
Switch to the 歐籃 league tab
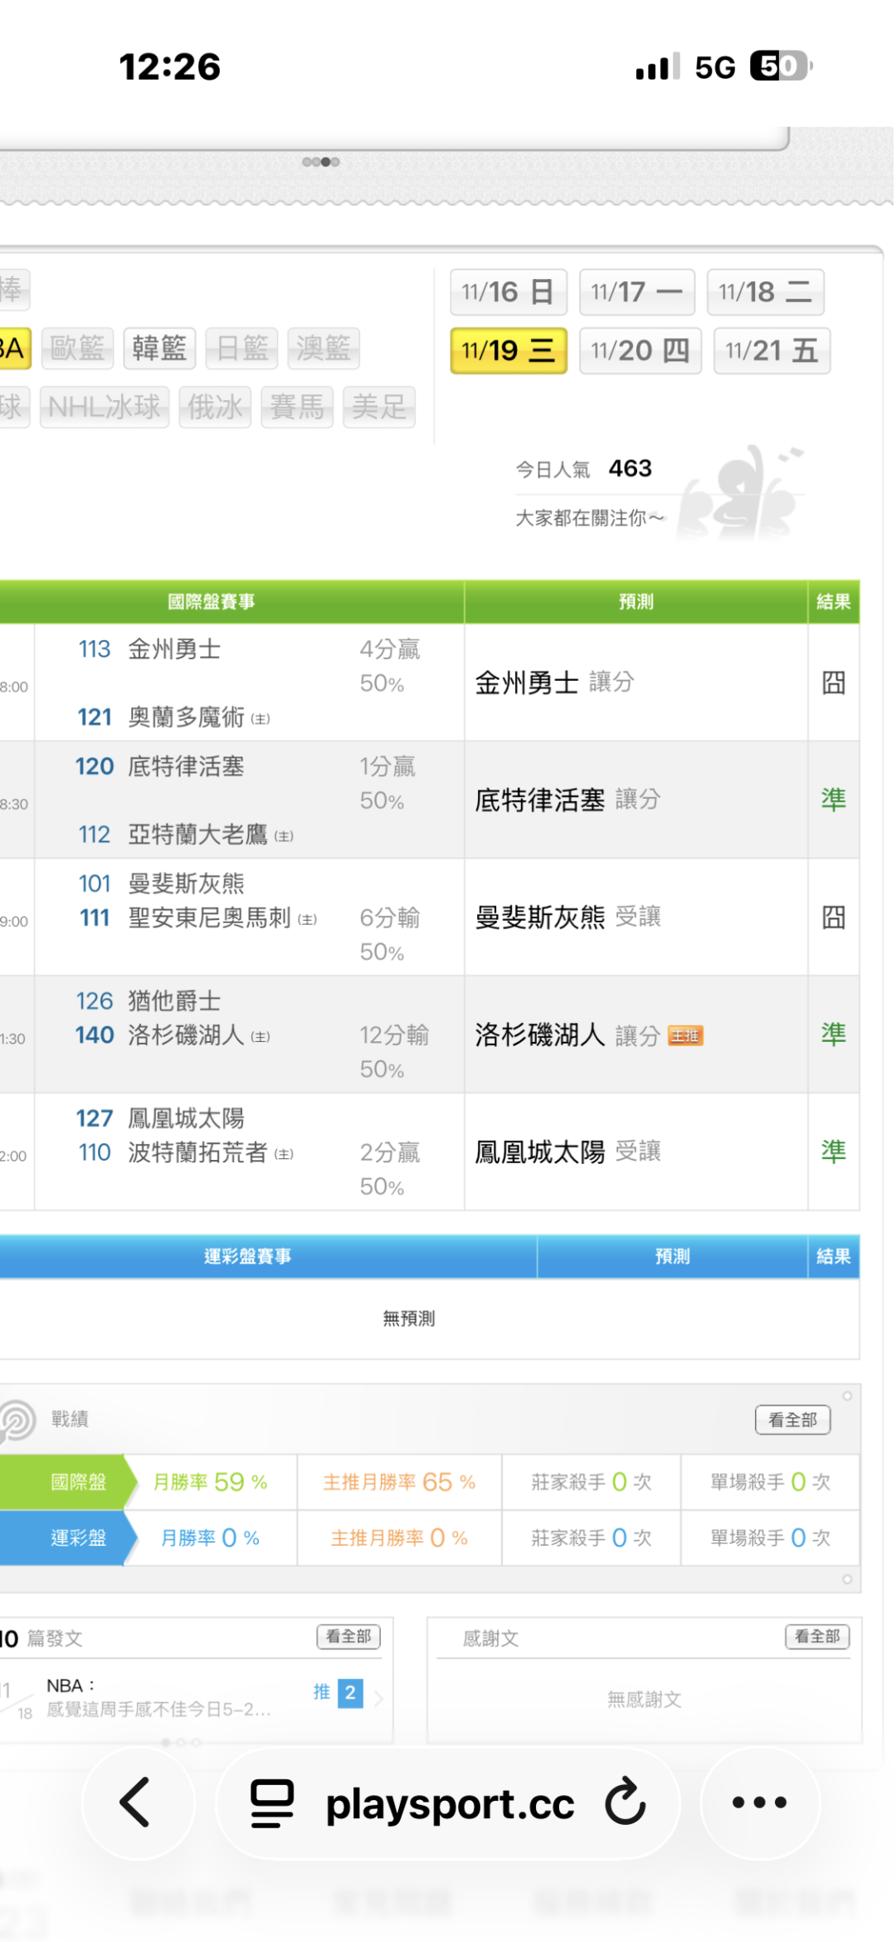(77, 348)
